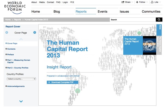Click the FAQ link
Screen dimensions: 165x109
click(x=58, y=2)
